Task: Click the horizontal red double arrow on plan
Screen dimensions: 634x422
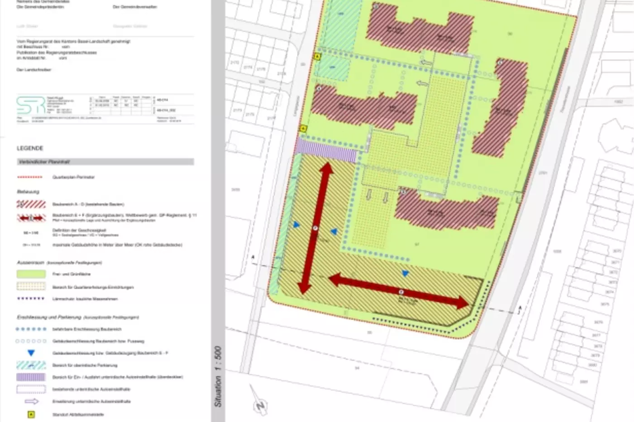Action: [399, 291]
